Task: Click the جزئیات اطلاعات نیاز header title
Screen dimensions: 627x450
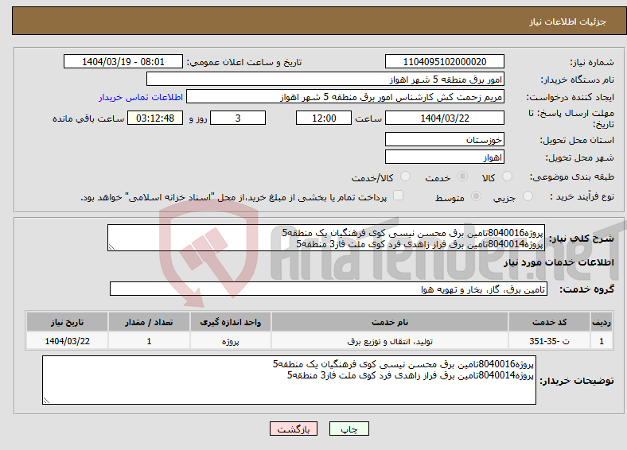Action: coord(568,21)
